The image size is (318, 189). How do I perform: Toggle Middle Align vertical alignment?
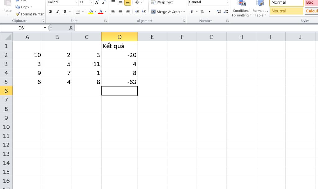pyautogui.click(x=120, y=2)
